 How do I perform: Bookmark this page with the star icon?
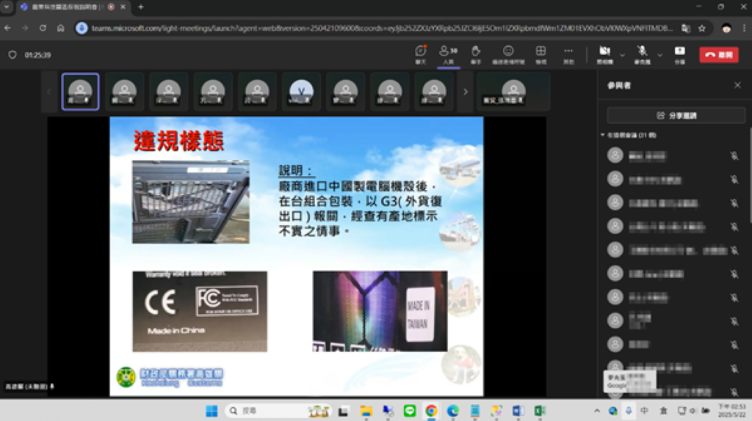point(702,28)
